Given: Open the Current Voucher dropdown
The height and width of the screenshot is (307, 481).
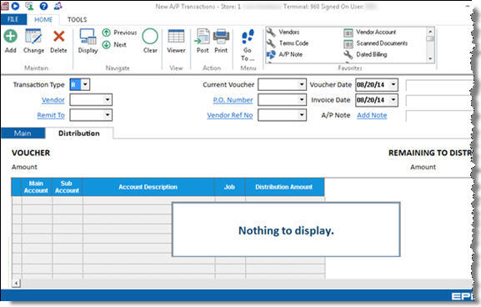Looking at the screenshot, I should coord(302,84).
